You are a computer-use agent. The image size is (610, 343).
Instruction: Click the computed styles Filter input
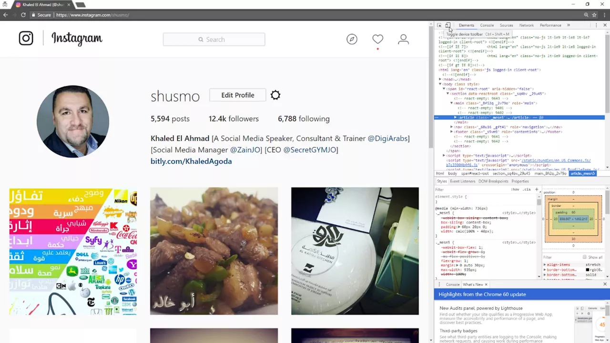click(x=561, y=257)
